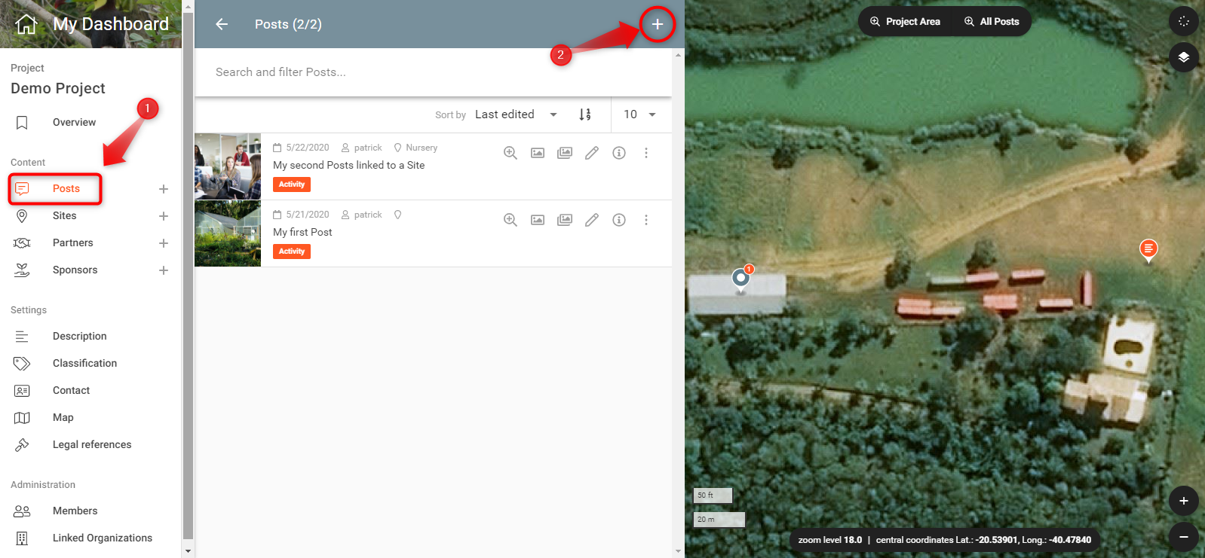Screen dimensions: 1205x558
Task: Open the Sort by Last edited dropdown
Action: point(517,114)
